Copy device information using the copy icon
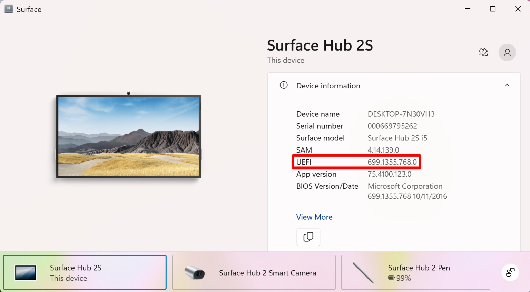This screenshot has width=530, height=292. 308,237
